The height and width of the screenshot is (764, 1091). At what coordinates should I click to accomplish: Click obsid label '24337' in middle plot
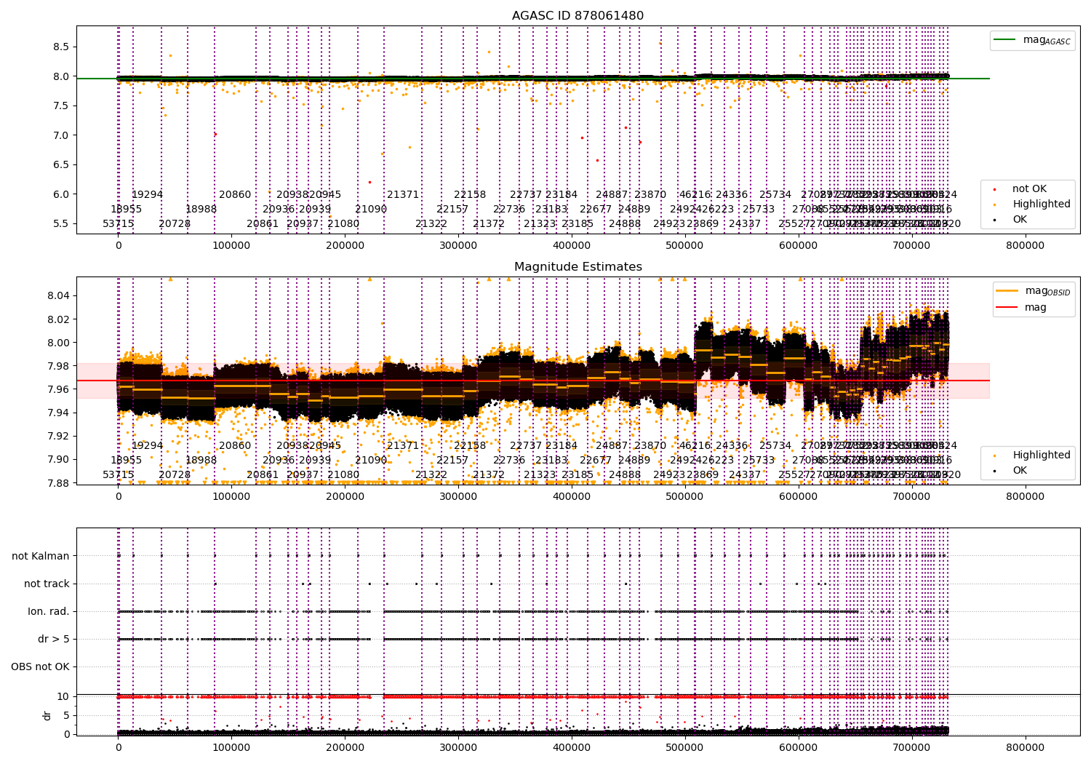pos(745,474)
